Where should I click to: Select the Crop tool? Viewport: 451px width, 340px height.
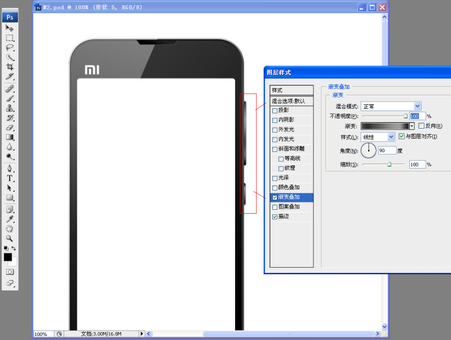coord(10,67)
